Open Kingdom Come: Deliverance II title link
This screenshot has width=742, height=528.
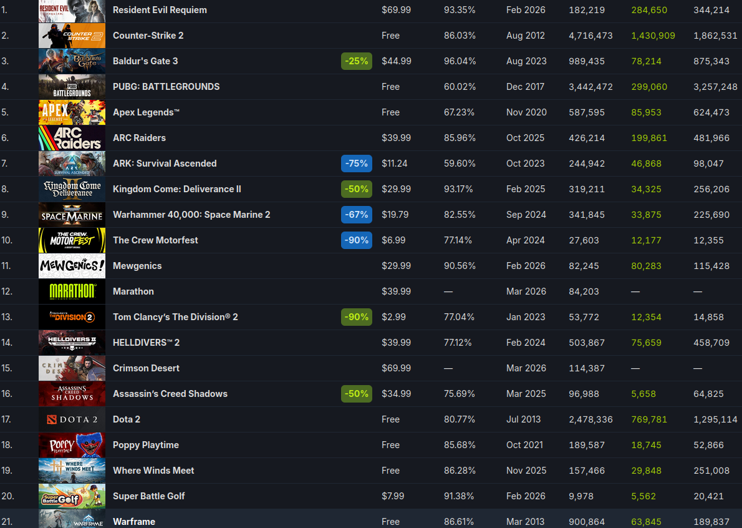(176, 189)
